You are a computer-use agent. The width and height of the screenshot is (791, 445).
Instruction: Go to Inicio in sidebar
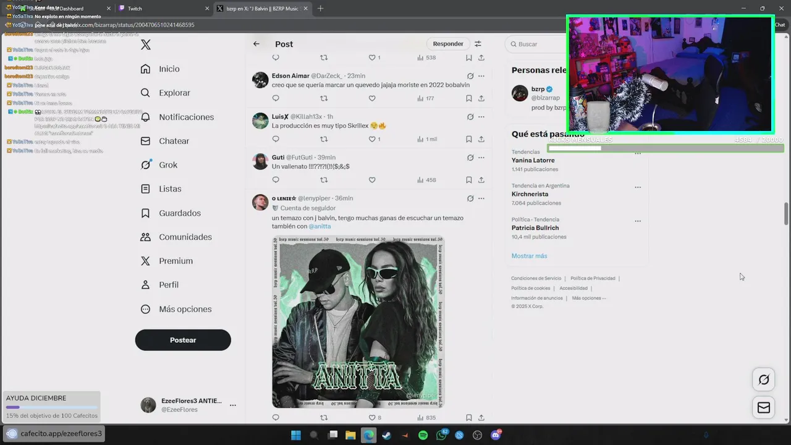(x=160, y=69)
